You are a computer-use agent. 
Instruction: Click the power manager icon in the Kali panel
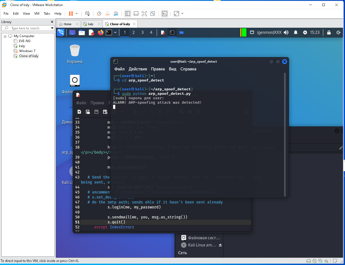coord(305,32)
